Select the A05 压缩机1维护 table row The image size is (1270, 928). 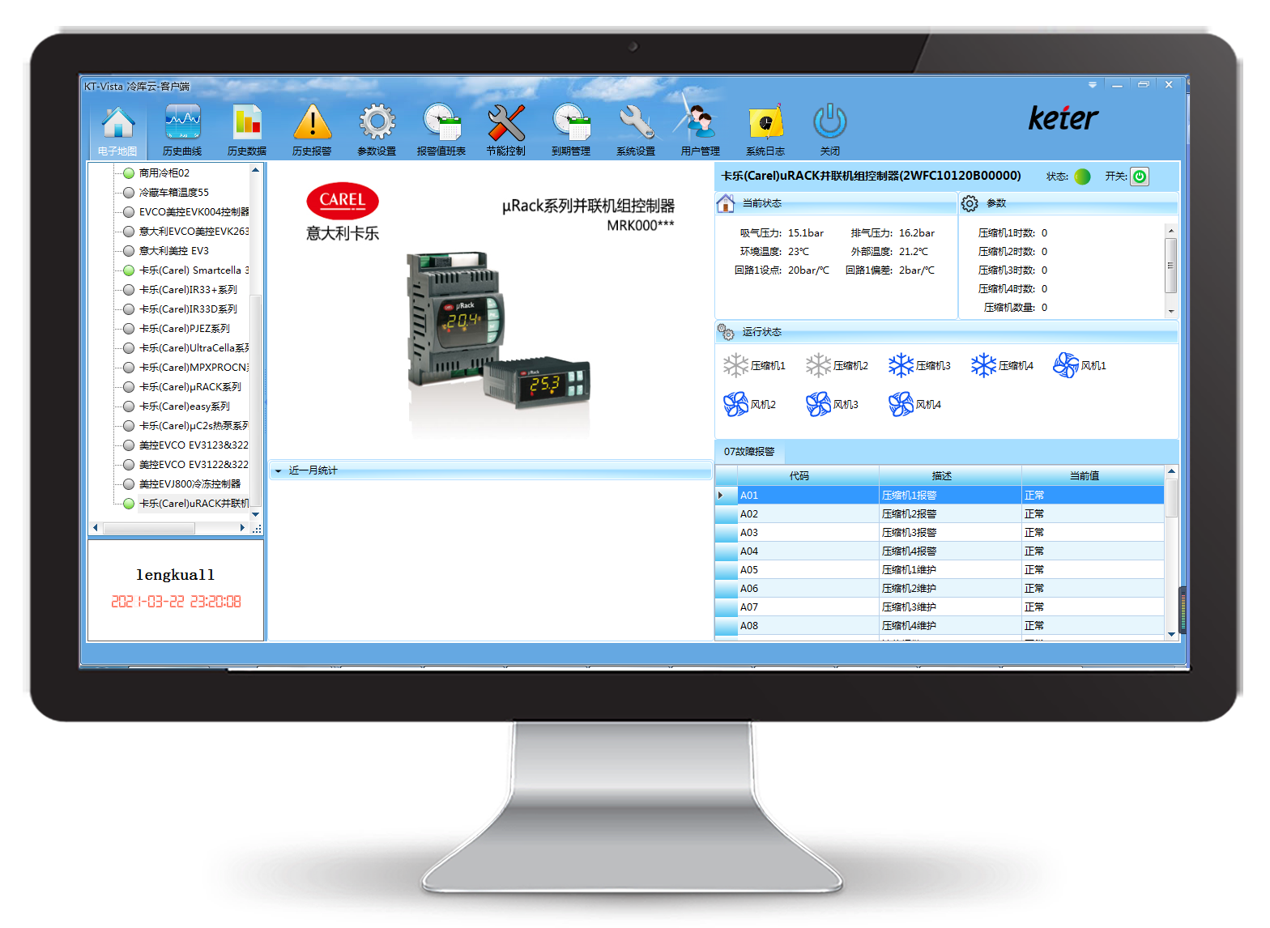(x=940, y=570)
